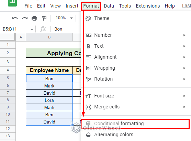
Task: Expand the Wrapping submenu arrow
Action: [184, 68]
